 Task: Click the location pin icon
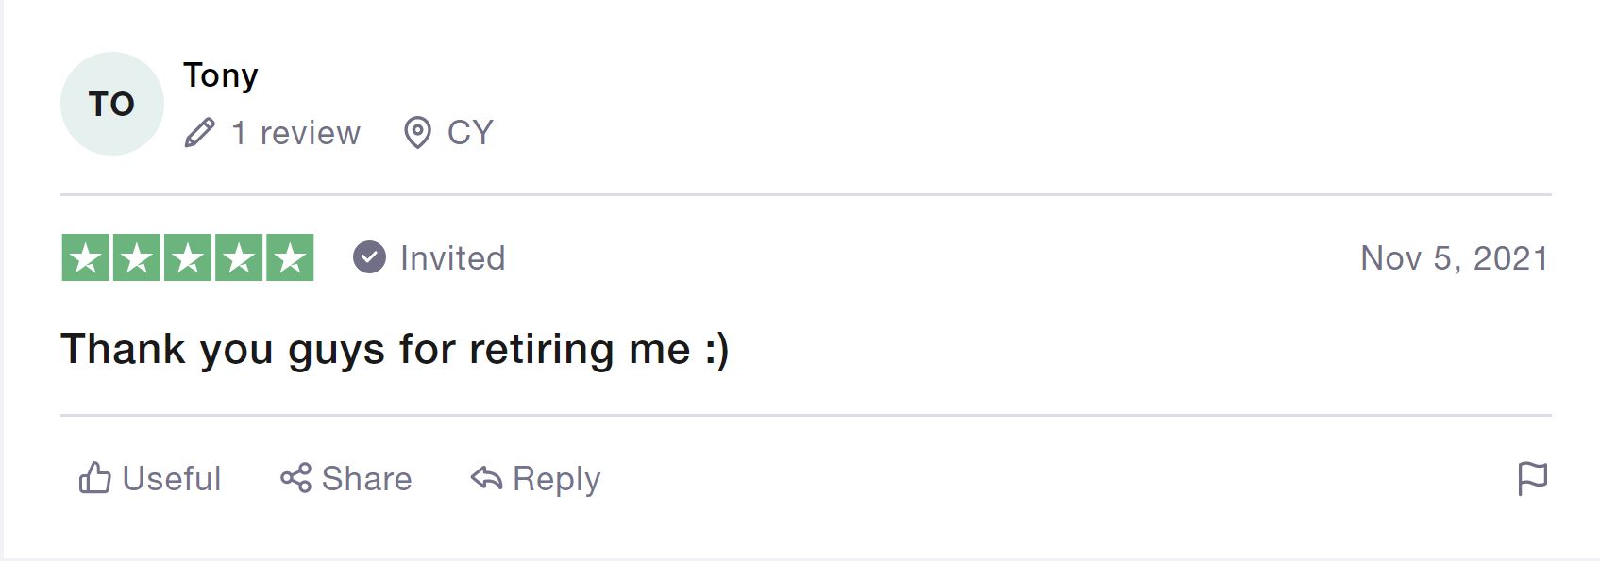tap(417, 133)
